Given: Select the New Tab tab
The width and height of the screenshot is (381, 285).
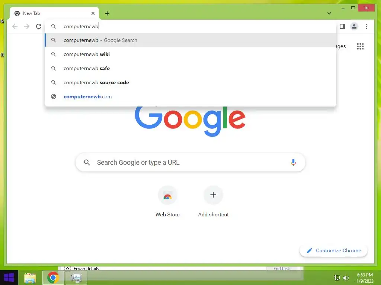Looking at the screenshot, I should point(54,13).
